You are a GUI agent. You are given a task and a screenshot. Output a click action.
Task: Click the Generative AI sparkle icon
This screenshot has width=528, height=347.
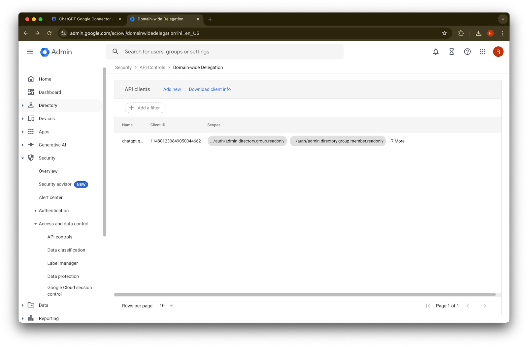[31, 145]
